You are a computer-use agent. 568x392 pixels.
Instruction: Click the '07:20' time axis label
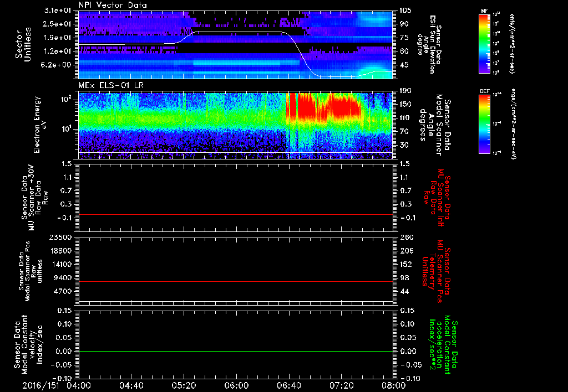coord(341,385)
